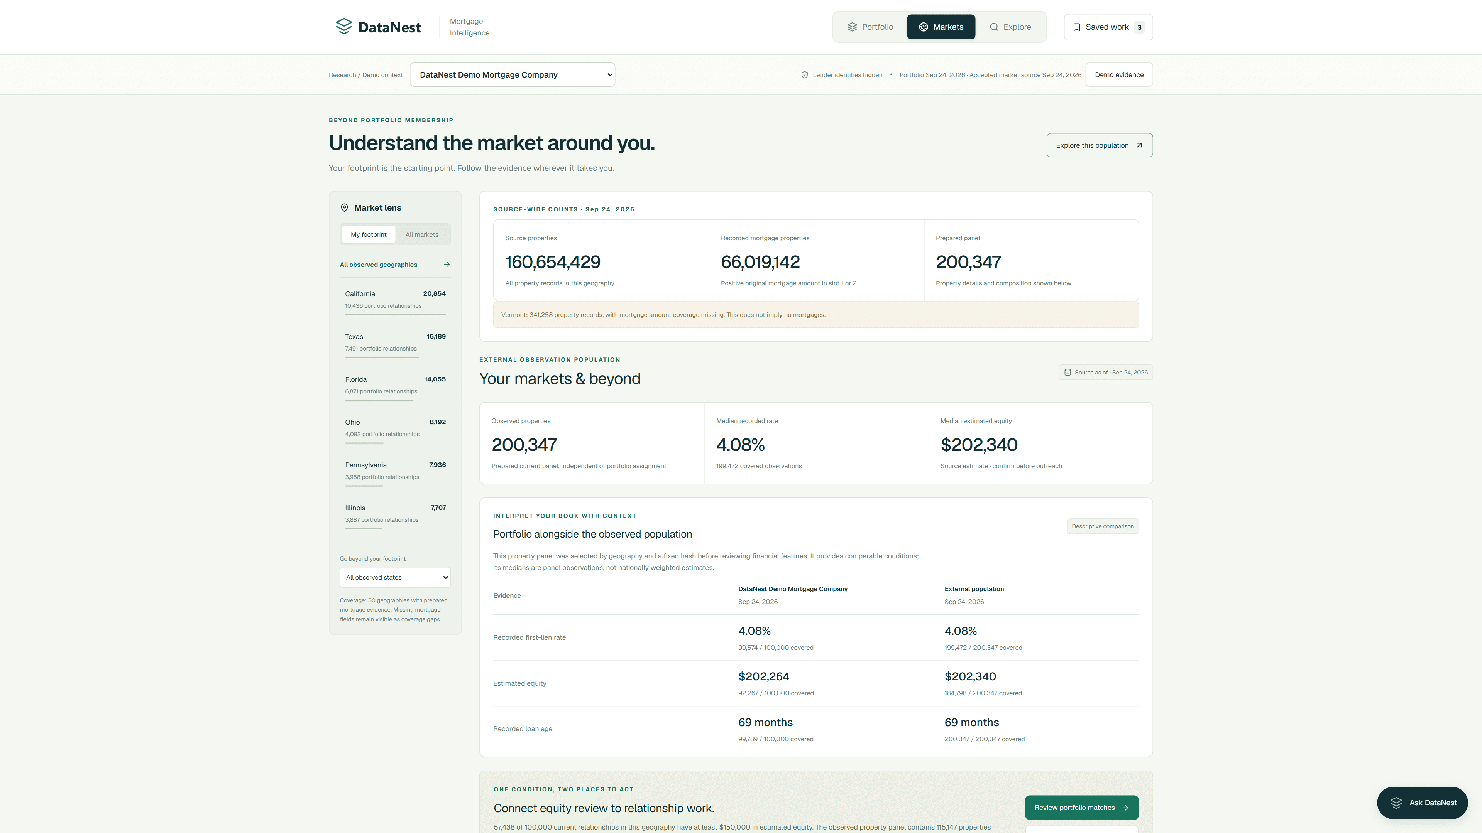The width and height of the screenshot is (1482, 833).
Task: Open the Portfolio tab
Action: (870, 27)
